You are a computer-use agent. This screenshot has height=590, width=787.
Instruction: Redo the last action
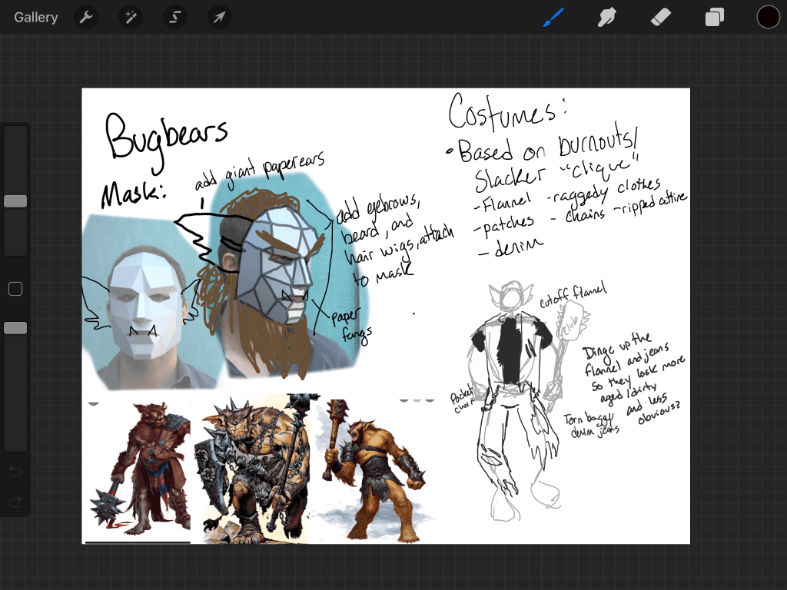tap(15, 502)
